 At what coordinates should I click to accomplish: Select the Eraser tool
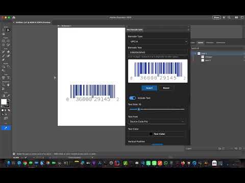(4, 60)
